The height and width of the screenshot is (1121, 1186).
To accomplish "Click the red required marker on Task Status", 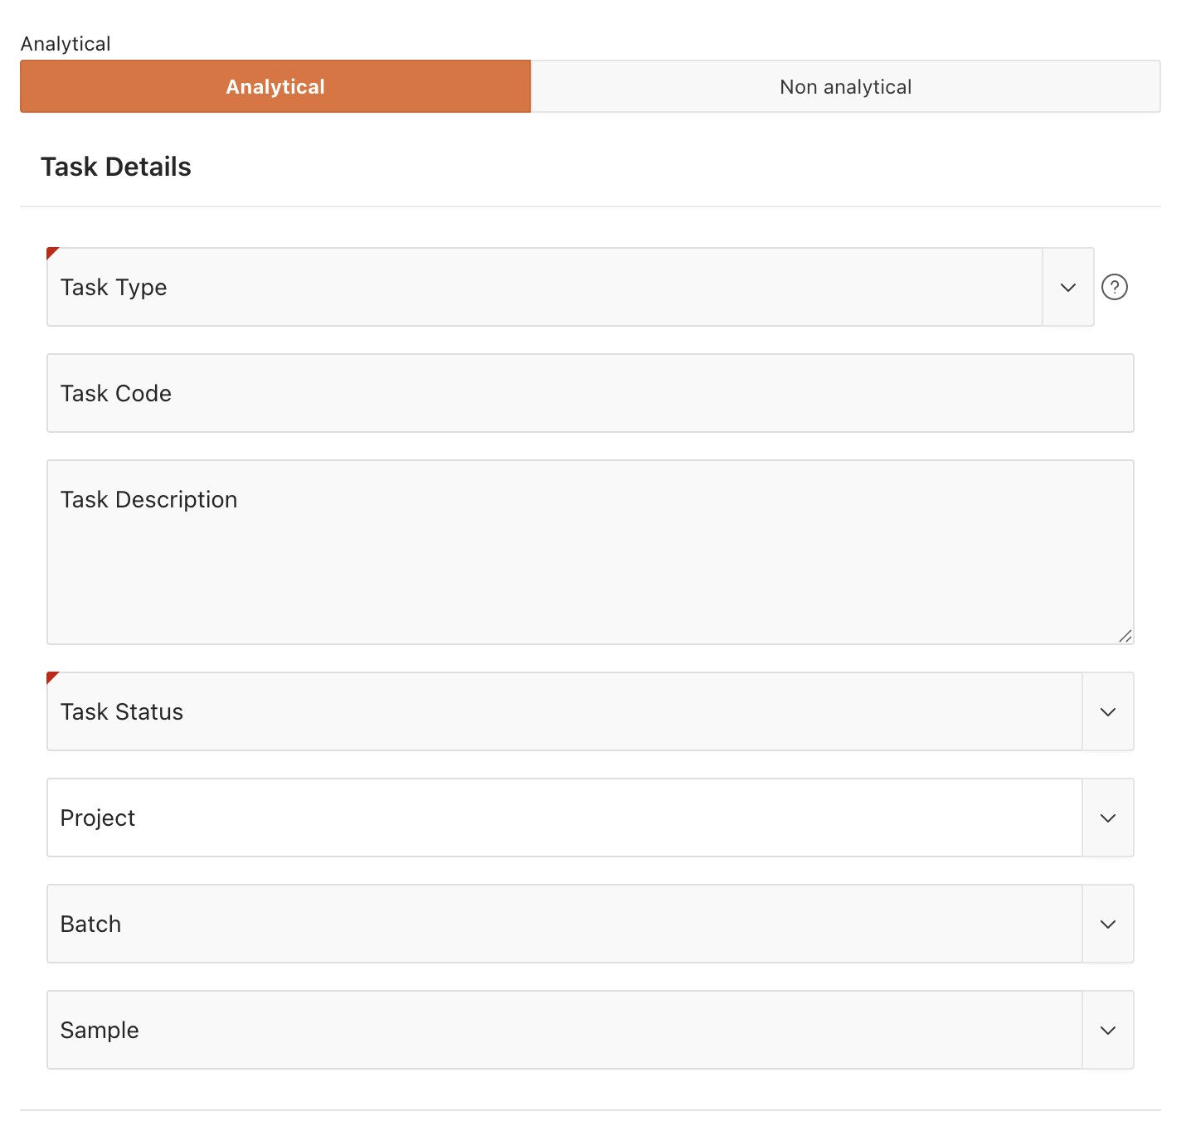I will coord(51,677).
